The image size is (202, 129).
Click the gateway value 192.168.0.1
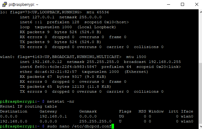click(53, 116)
